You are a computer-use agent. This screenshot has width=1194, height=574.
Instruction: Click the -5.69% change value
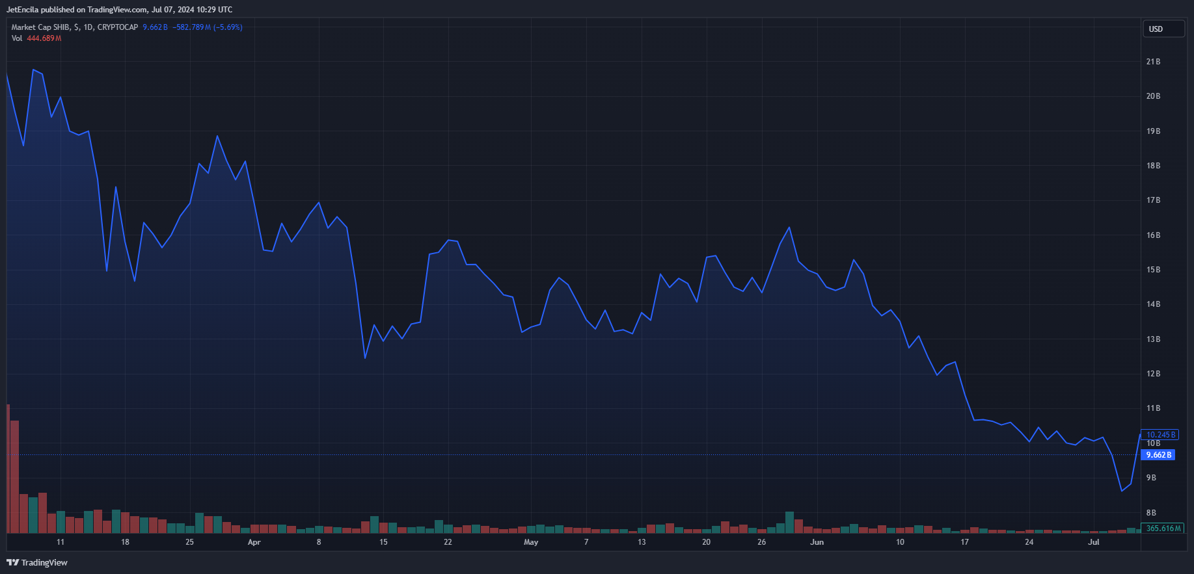pyautogui.click(x=228, y=27)
